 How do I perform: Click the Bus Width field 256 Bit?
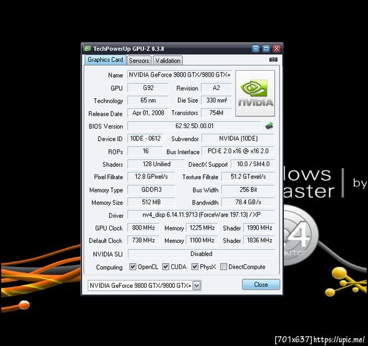point(248,190)
